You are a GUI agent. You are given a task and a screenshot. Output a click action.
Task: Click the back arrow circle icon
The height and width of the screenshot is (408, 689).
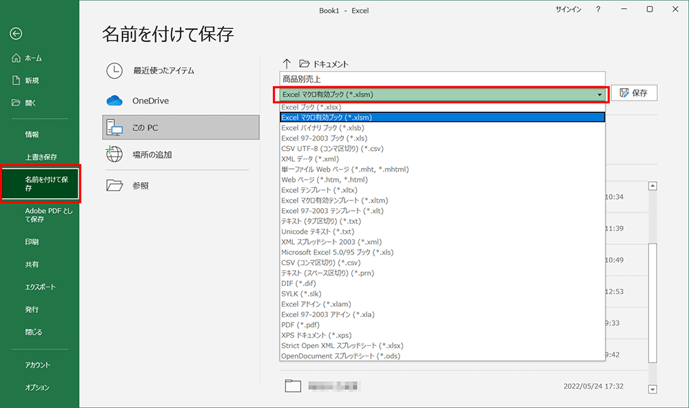(17, 33)
